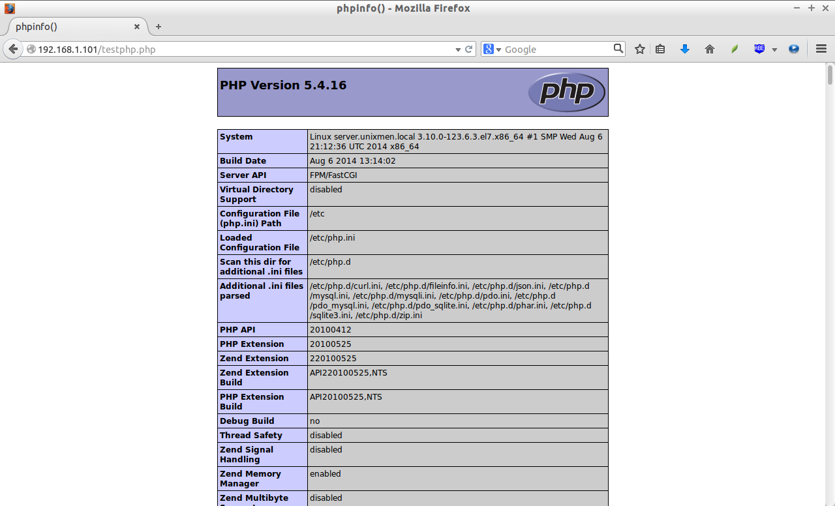Click the /etc/php.d scan directory value
Image resolution: width=835 pixels, height=506 pixels.
tap(330, 262)
